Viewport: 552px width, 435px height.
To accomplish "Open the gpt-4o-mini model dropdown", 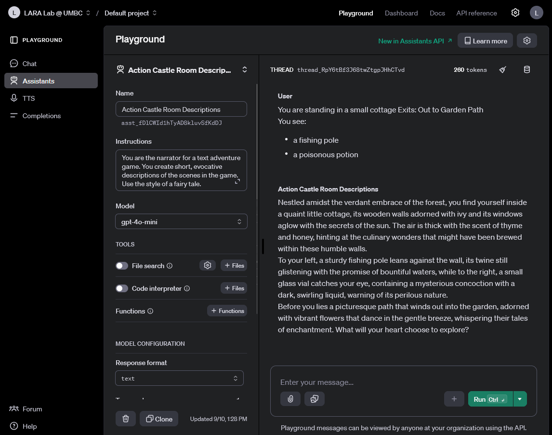I will tap(181, 222).
